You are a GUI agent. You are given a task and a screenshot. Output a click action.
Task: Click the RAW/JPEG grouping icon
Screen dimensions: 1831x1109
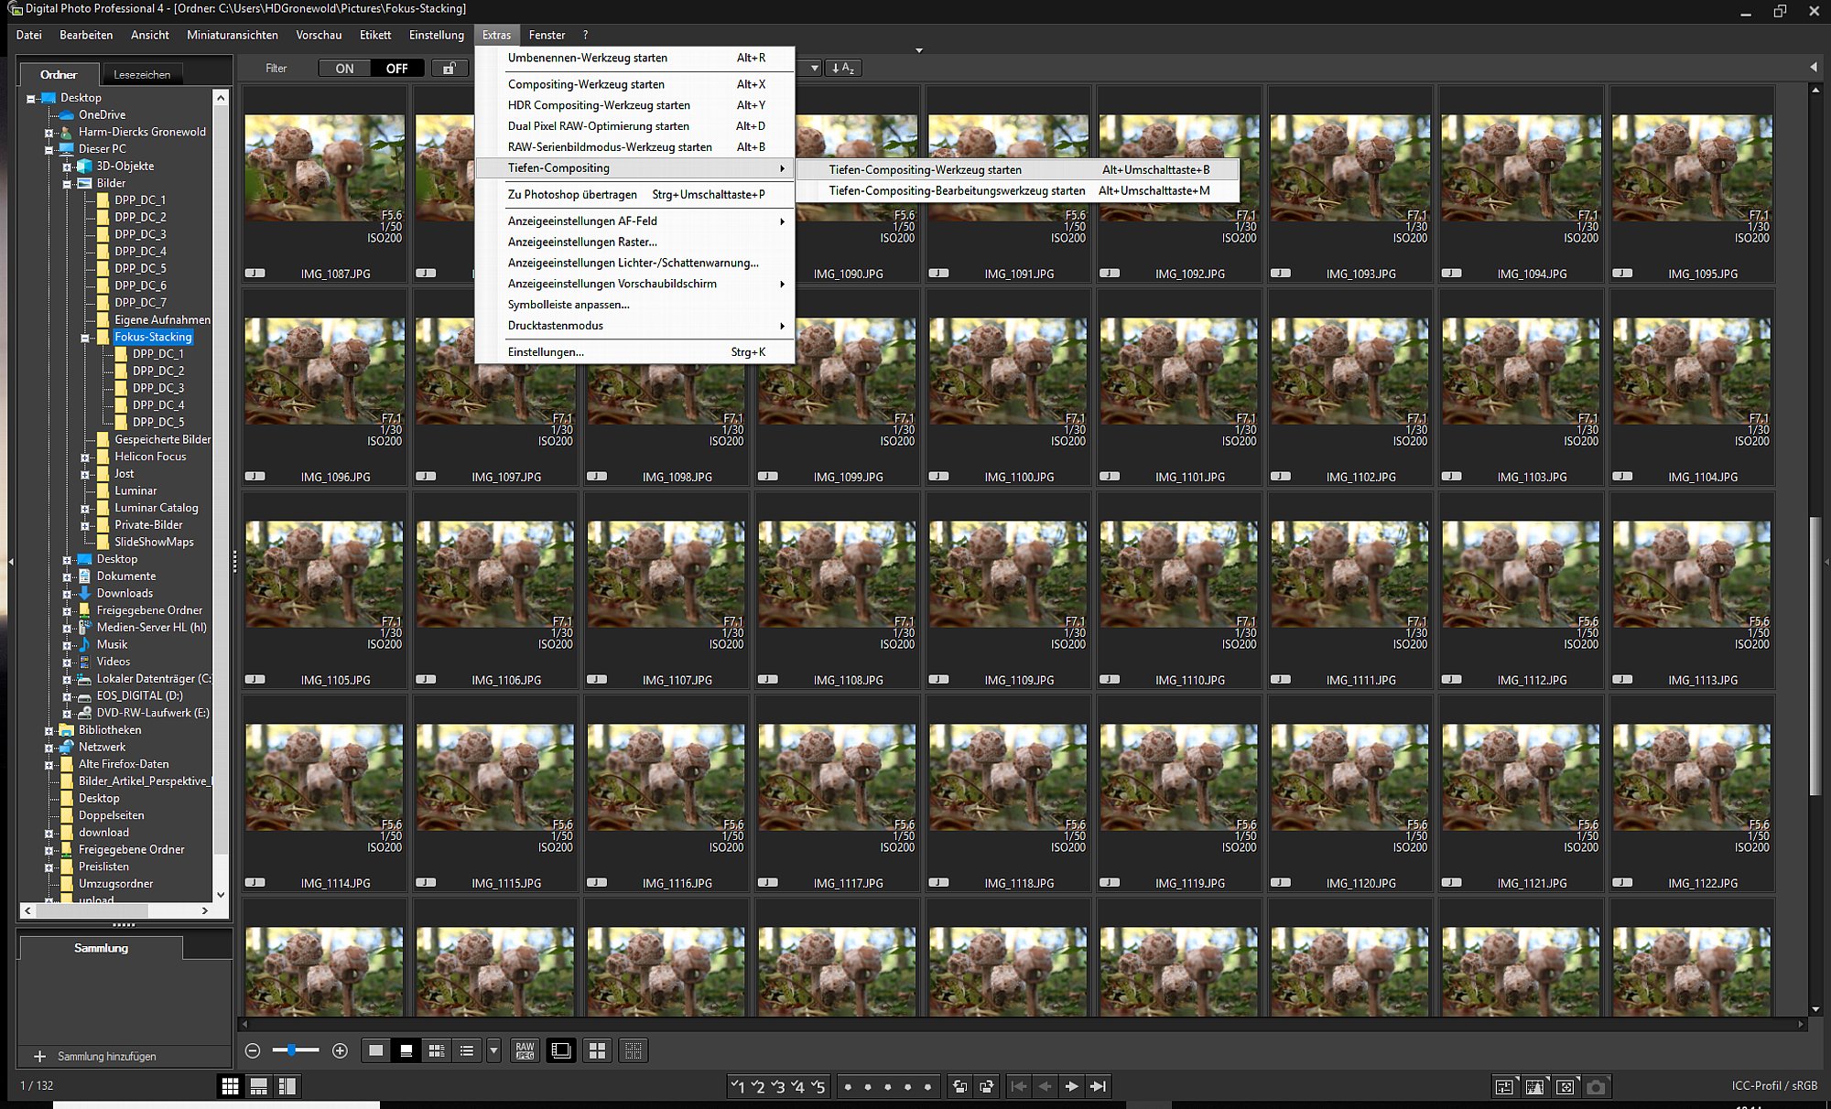525,1050
